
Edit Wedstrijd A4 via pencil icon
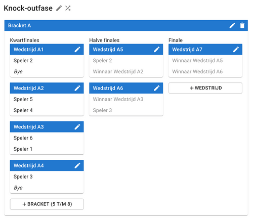[x=77, y=165]
